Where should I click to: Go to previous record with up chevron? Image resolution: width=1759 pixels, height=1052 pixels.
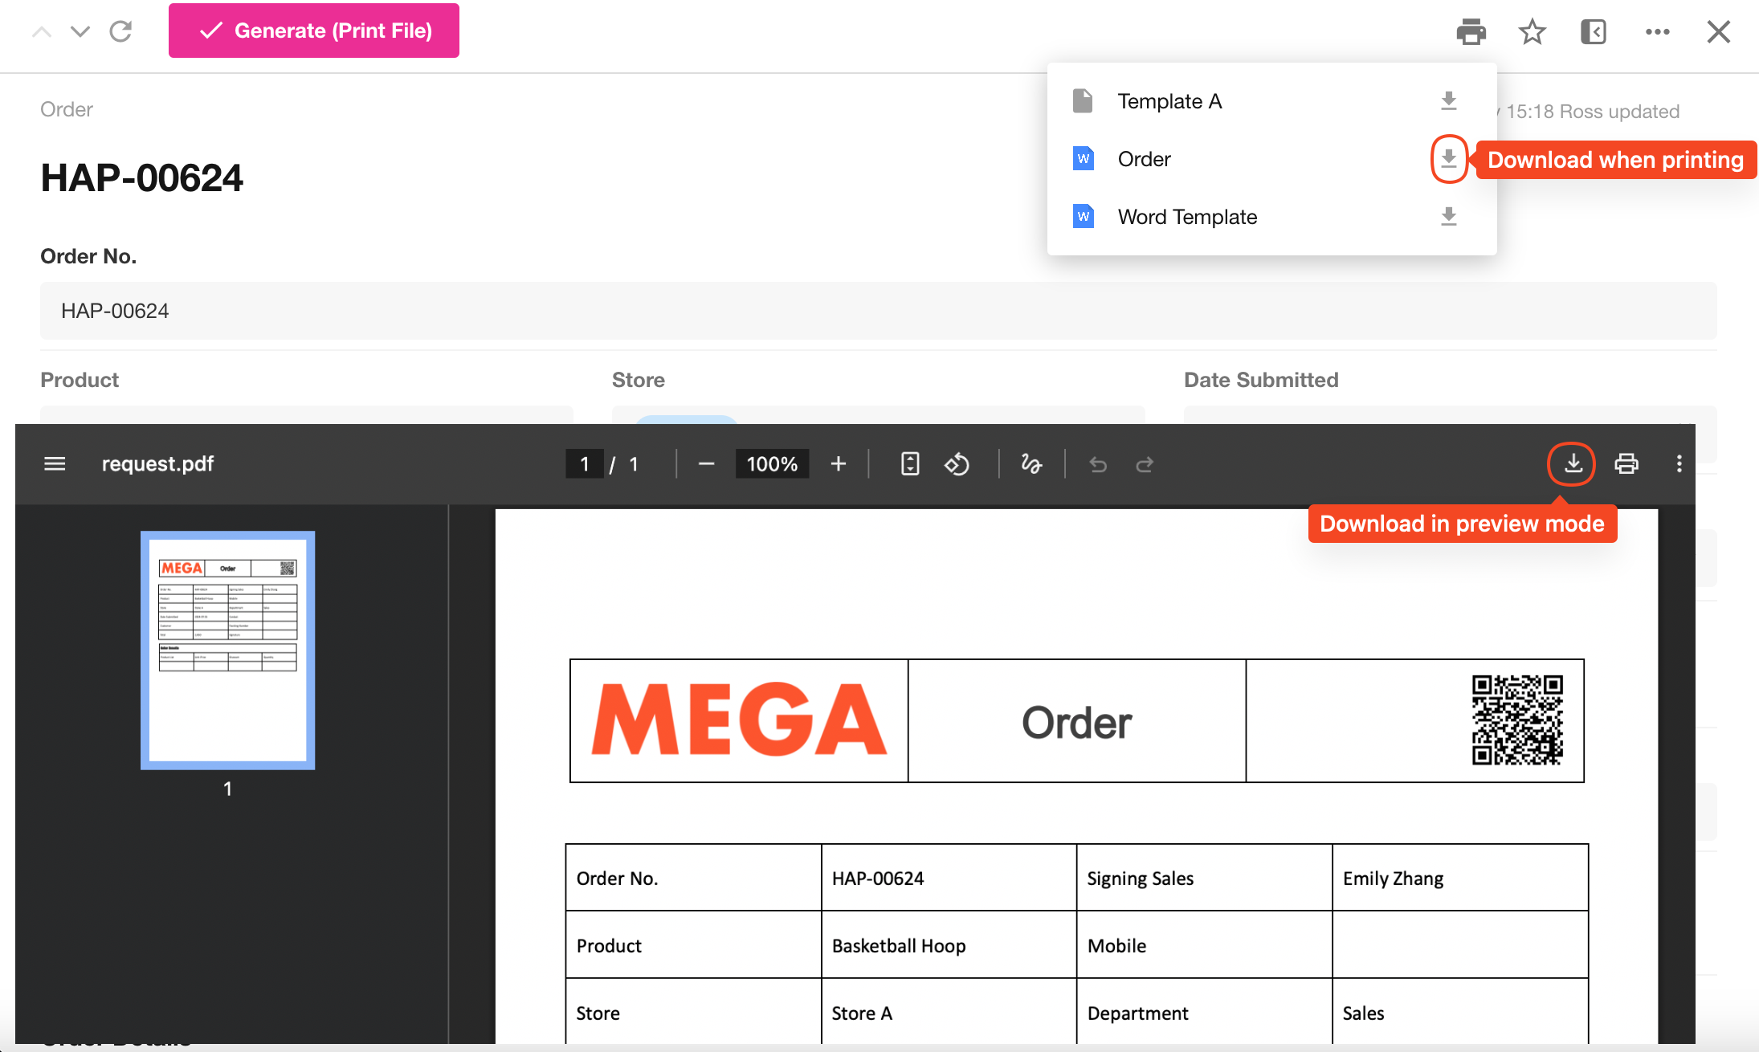(x=42, y=32)
